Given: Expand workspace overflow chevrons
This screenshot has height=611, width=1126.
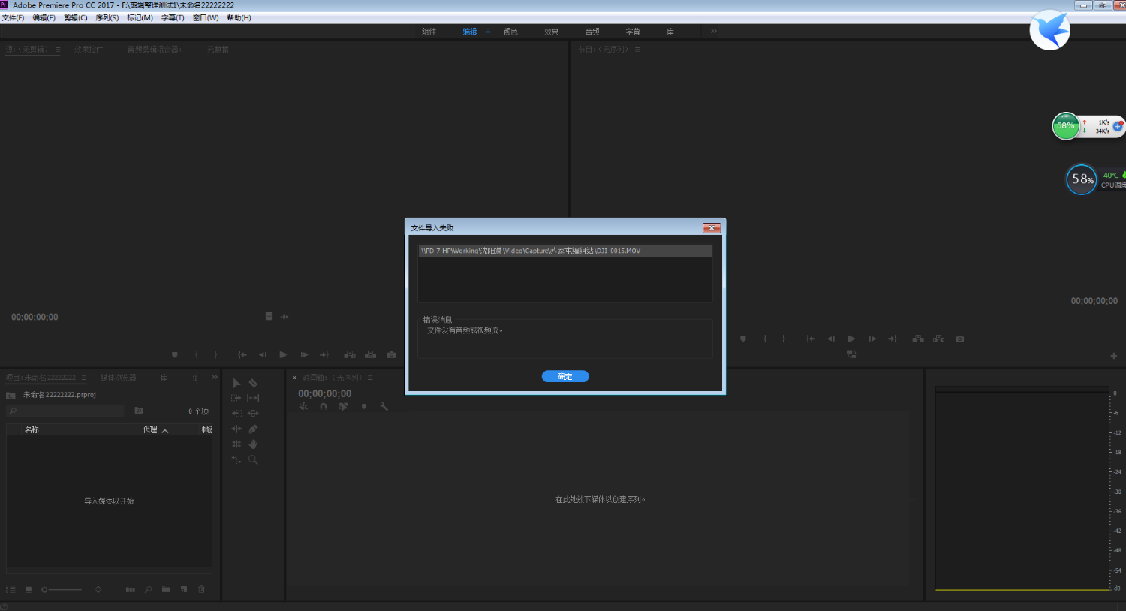Looking at the screenshot, I should pyautogui.click(x=714, y=31).
